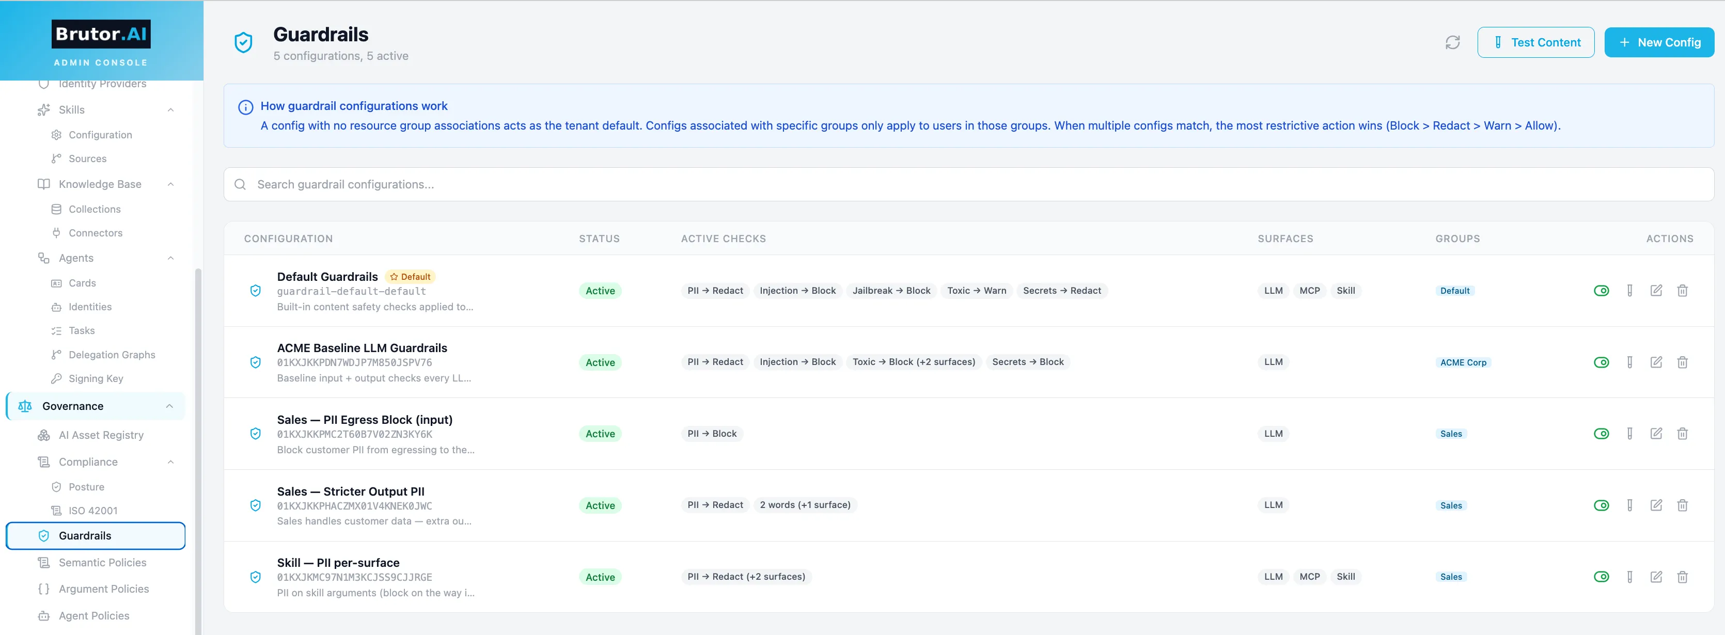This screenshot has width=1725, height=635.
Task: Click the guardrail-default-default ID text
Action: 352,291
